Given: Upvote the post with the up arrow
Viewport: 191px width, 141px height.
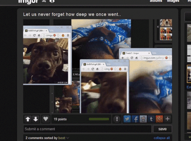Looking at the screenshot, I should pyautogui.click(x=28, y=119).
